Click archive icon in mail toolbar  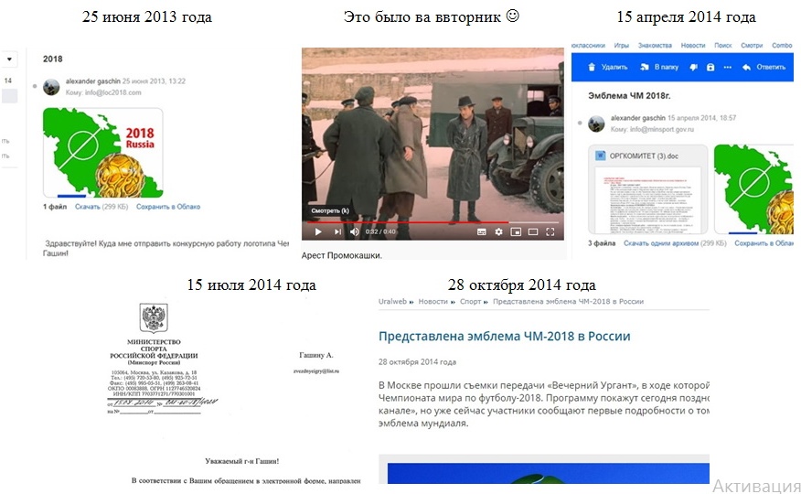click(710, 67)
